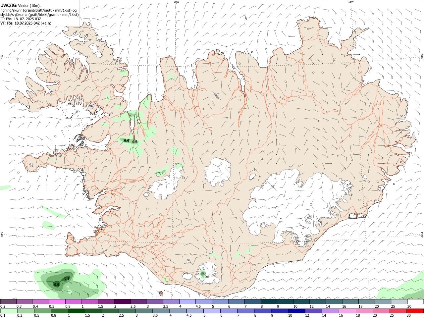Click the 'VT: Fös. 18.07.2025 04Z (+1 h)' line

click(26, 23)
